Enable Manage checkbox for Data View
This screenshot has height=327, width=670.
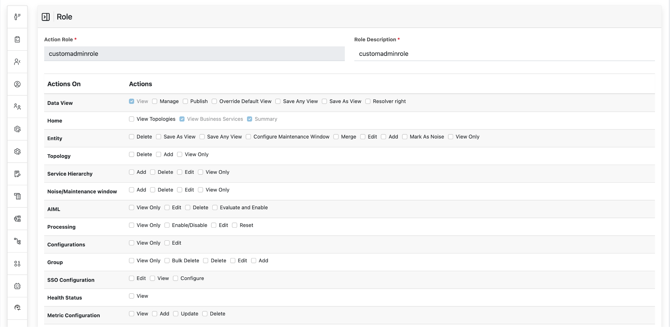click(x=155, y=101)
